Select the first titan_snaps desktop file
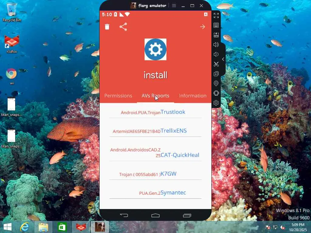311x233 pixels. (11, 106)
